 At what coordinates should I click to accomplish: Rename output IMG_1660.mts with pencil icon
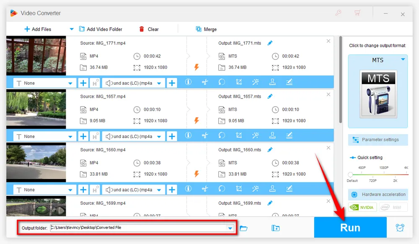[270, 150]
